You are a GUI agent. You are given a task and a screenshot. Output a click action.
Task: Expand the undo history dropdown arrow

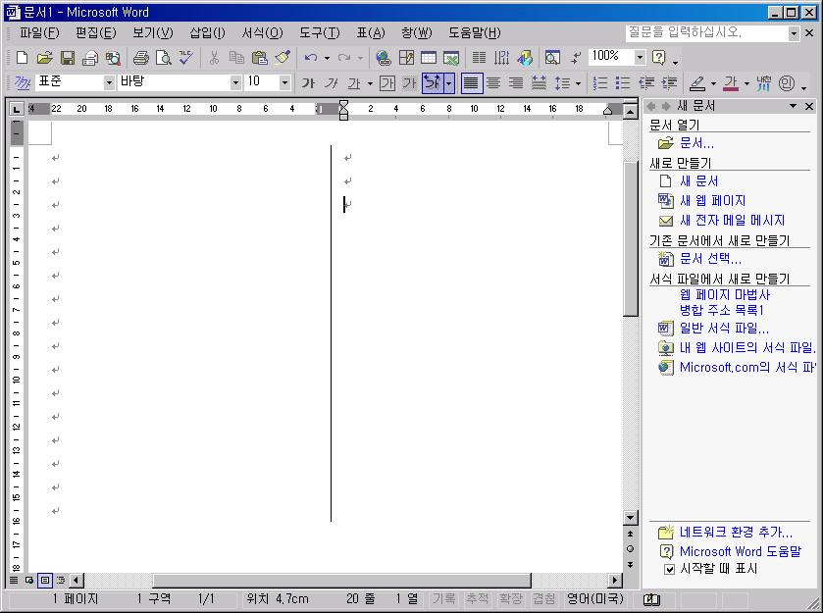point(327,57)
